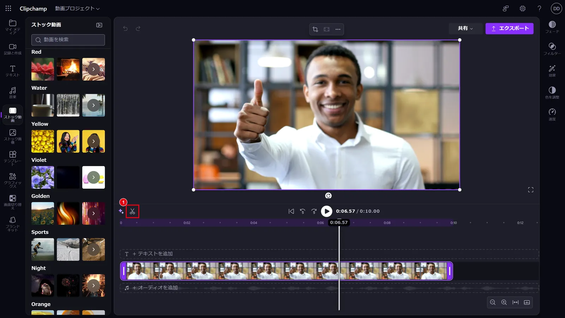The width and height of the screenshot is (565, 318).
Task: Show more Red stock videos
Action: (94, 69)
